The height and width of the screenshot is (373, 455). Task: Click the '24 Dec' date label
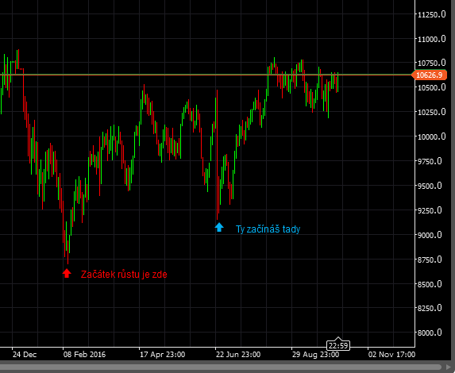[x=25, y=355]
